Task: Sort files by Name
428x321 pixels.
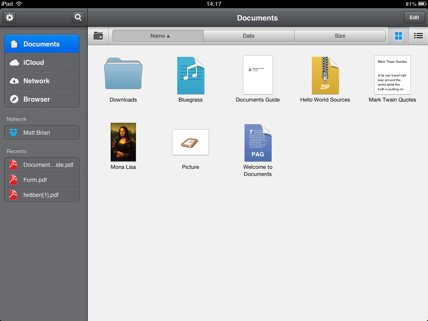Action: 158,36
